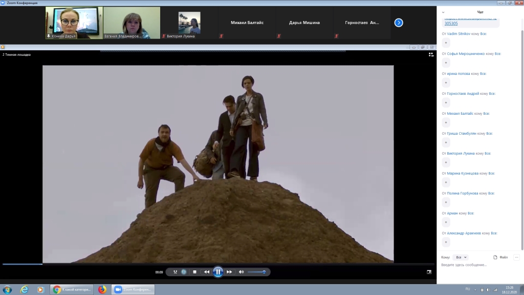Click the plus message from Гриша Стамбулян

pyautogui.click(x=446, y=142)
